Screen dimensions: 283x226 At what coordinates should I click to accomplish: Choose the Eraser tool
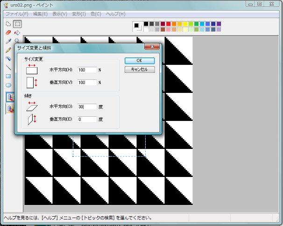(8, 33)
